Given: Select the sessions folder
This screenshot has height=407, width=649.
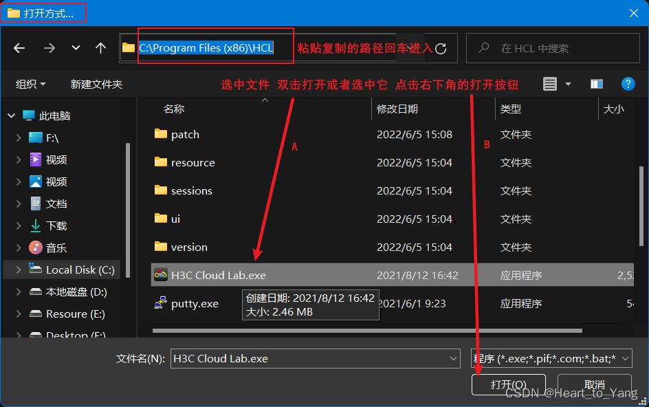Looking at the screenshot, I should click(x=192, y=190).
